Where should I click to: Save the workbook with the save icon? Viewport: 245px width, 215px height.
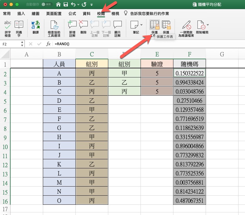click(x=66, y=5)
